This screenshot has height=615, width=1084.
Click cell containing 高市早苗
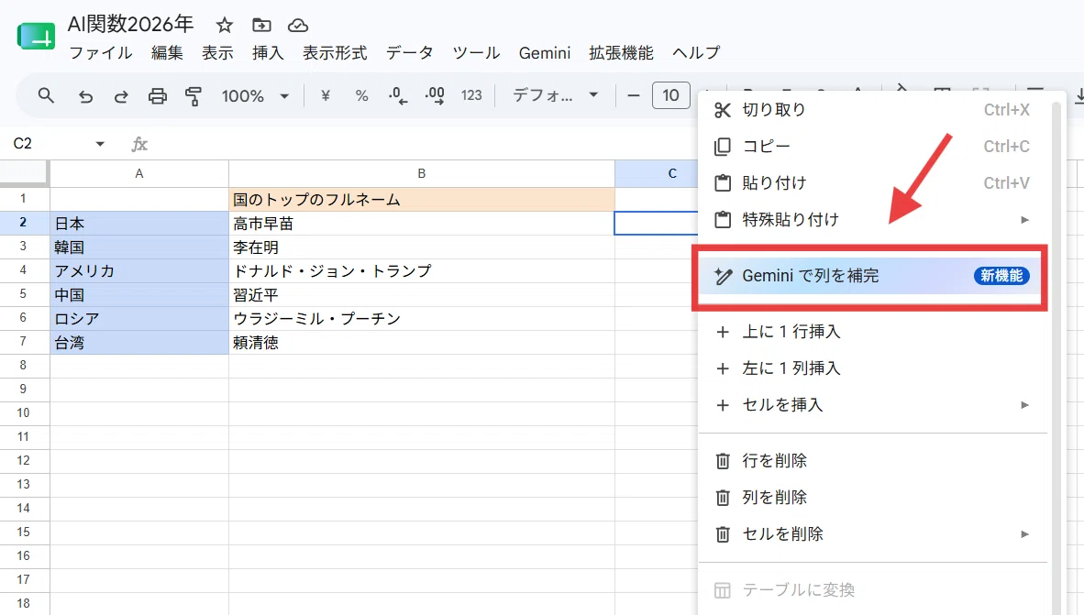pyautogui.click(x=422, y=224)
